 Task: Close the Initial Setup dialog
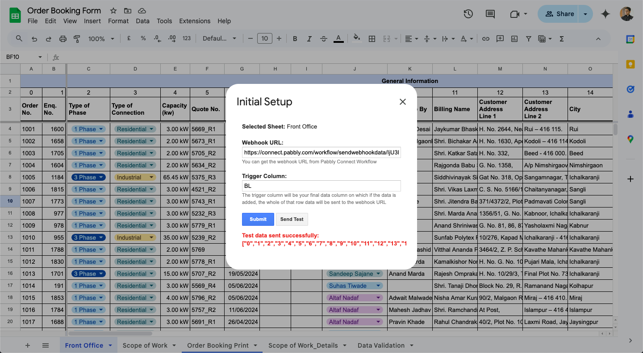tap(403, 102)
